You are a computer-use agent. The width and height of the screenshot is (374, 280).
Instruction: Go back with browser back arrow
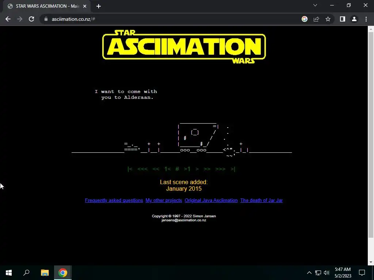pyautogui.click(x=8, y=19)
